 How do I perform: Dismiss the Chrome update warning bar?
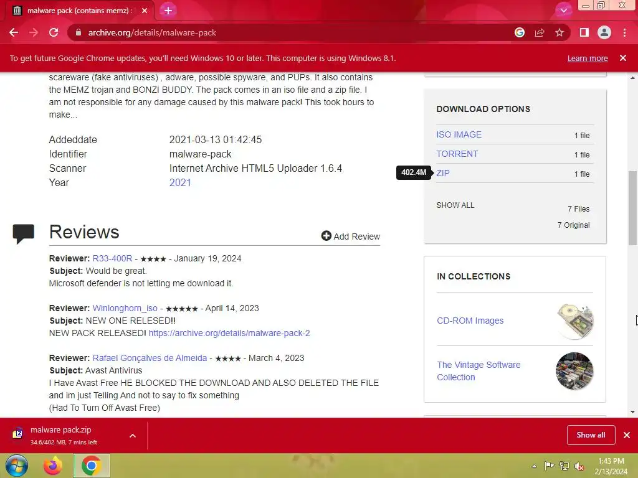(623, 58)
